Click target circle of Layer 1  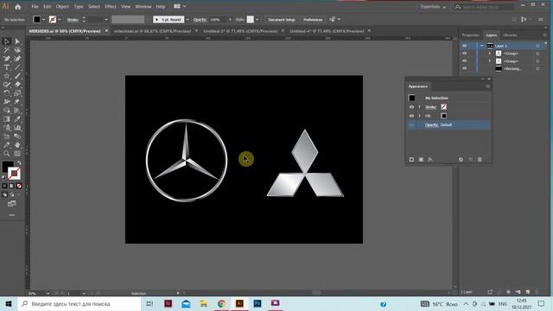point(537,46)
